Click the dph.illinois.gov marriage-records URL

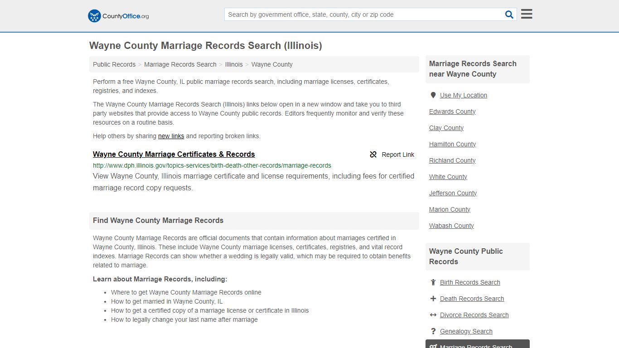pos(212,165)
